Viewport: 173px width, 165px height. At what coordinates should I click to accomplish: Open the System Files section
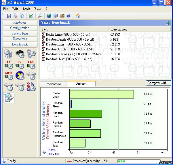click(20, 33)
